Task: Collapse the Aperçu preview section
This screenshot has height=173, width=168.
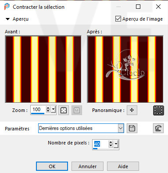Action: point(7,19)
